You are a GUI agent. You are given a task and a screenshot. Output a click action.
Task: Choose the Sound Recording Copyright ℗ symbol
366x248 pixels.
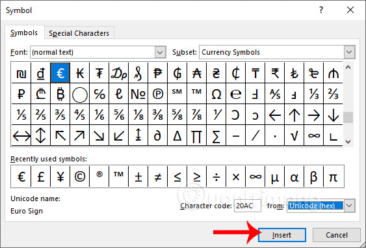tap(157, 94)
